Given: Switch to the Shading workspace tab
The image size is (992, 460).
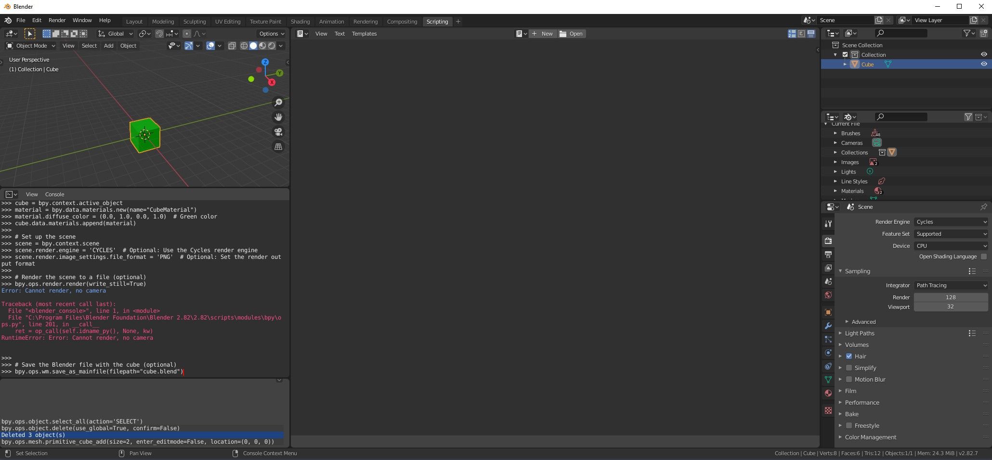Looking at the screenshot, I should (x=300, y=21).
